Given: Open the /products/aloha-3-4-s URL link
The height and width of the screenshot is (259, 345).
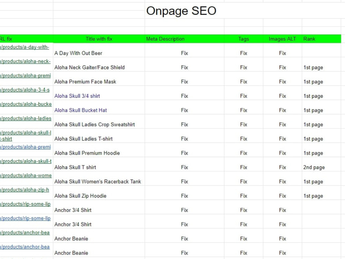Looking at the screenshot, I should click(24, 90).
